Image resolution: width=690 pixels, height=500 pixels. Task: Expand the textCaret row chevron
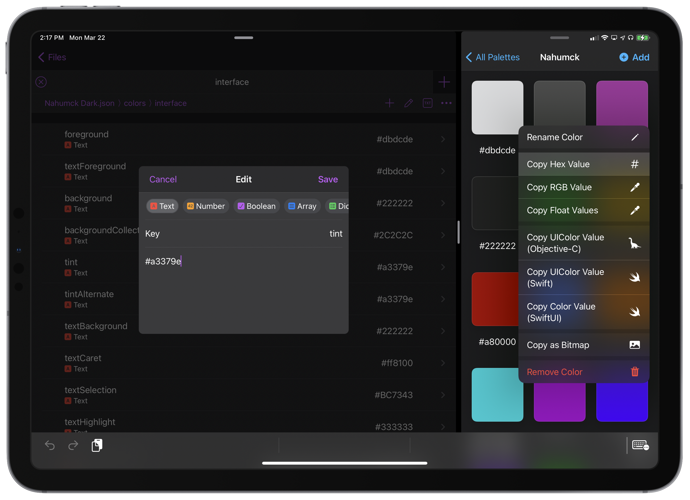pos(443,363)
